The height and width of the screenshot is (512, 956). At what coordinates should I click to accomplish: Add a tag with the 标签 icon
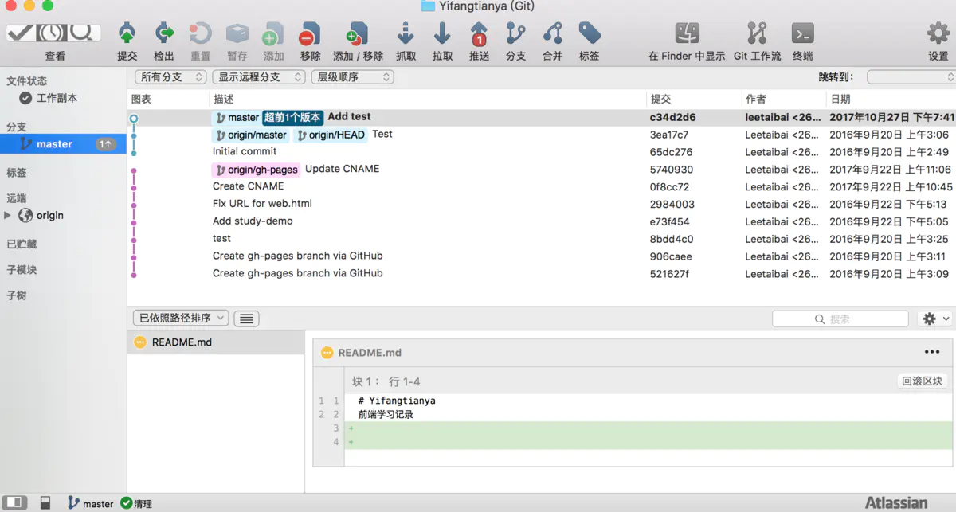(x=589, y=35)
